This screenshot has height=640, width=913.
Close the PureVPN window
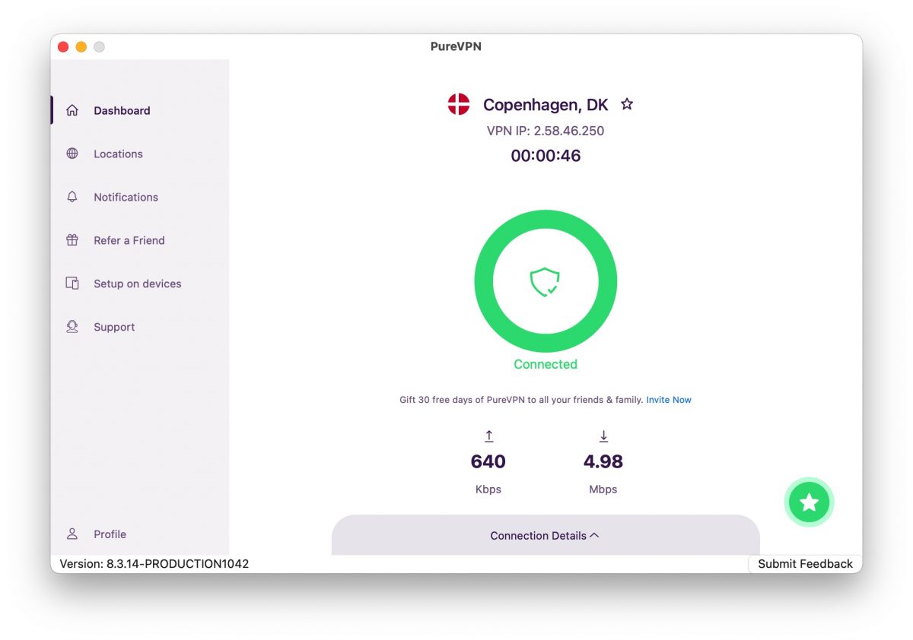coord(63,47)
